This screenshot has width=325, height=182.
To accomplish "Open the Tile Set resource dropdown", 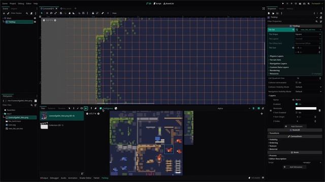I will coord(320,30).
